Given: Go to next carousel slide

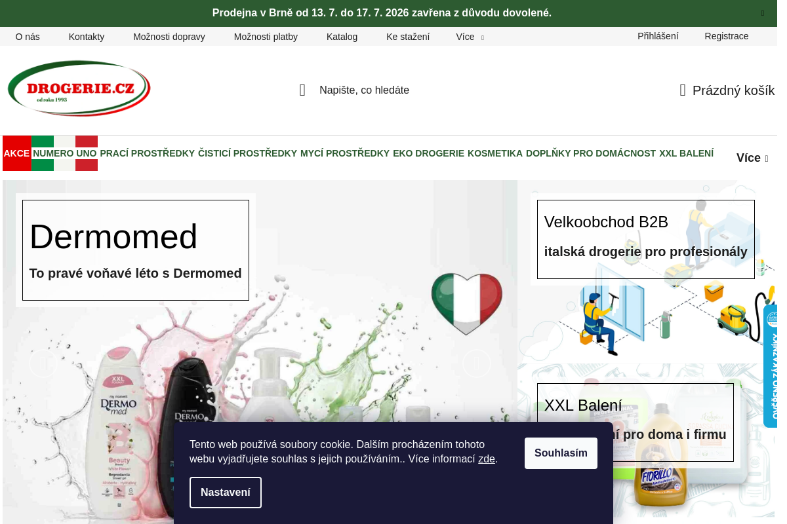Looking at the screenshot, I should (477, 363).
